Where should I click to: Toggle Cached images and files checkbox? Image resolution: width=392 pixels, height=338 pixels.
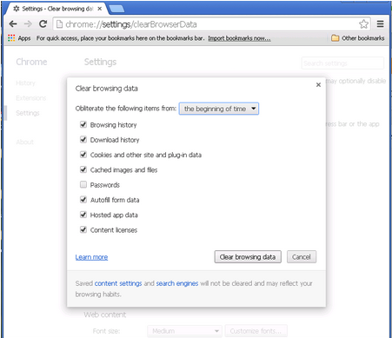pyautogui.click(x=83, y=169)
